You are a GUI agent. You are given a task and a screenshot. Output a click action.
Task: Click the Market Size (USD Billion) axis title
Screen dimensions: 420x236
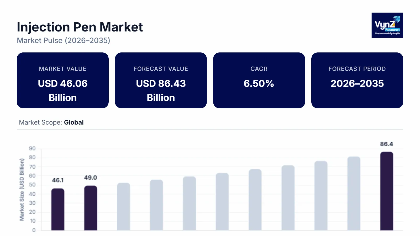pos(22,189)
